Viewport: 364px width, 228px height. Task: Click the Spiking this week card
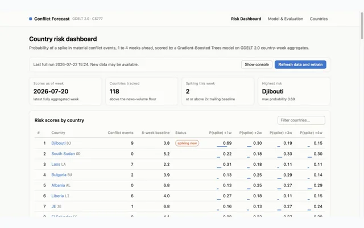tap(218, 91)
